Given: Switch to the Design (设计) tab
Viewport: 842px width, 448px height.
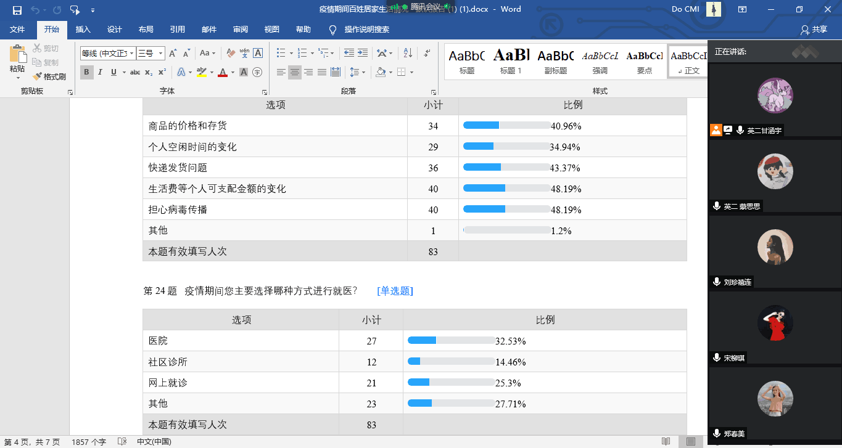Looking at the screenshot, I should coord(115,30).
